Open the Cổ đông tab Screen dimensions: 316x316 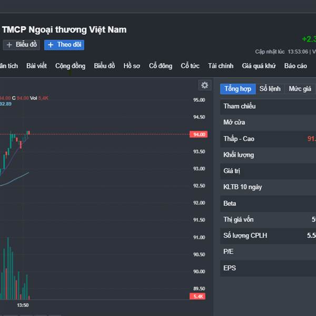coord(161,66)
